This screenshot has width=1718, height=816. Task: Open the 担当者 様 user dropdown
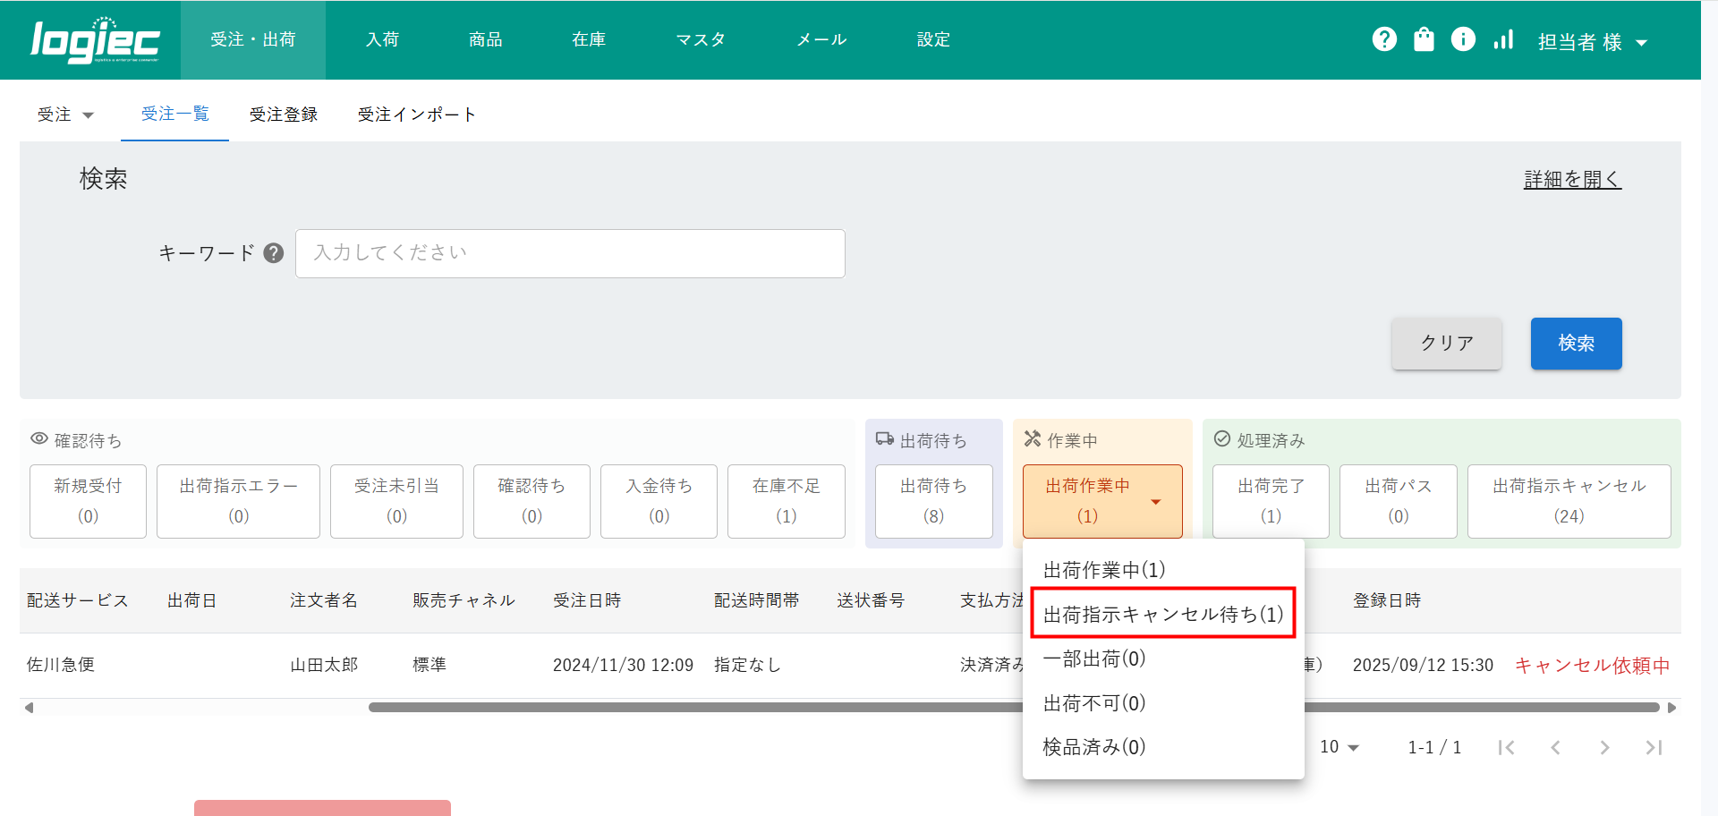tap(1592, 42)
